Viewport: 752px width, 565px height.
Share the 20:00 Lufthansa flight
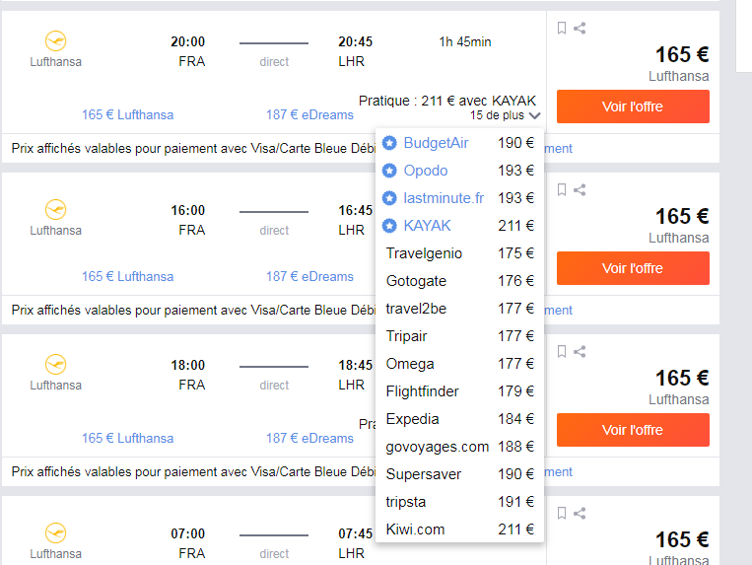pos(580,29)
